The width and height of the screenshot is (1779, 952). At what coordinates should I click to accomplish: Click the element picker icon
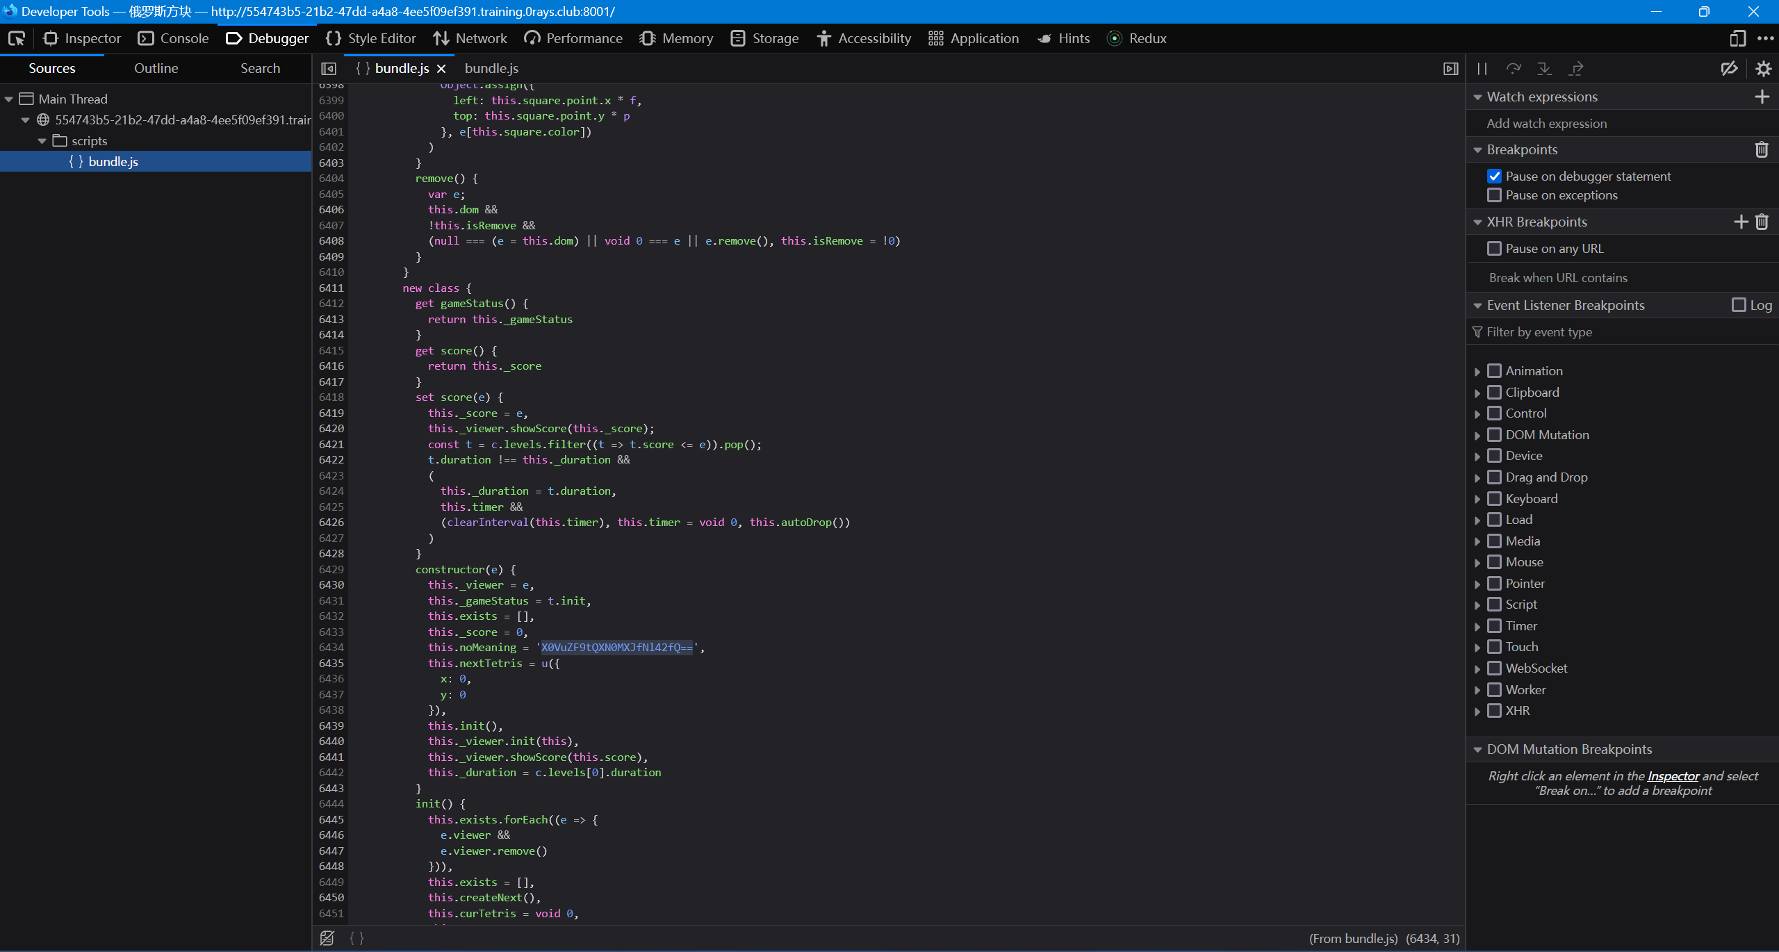(17, 38)
